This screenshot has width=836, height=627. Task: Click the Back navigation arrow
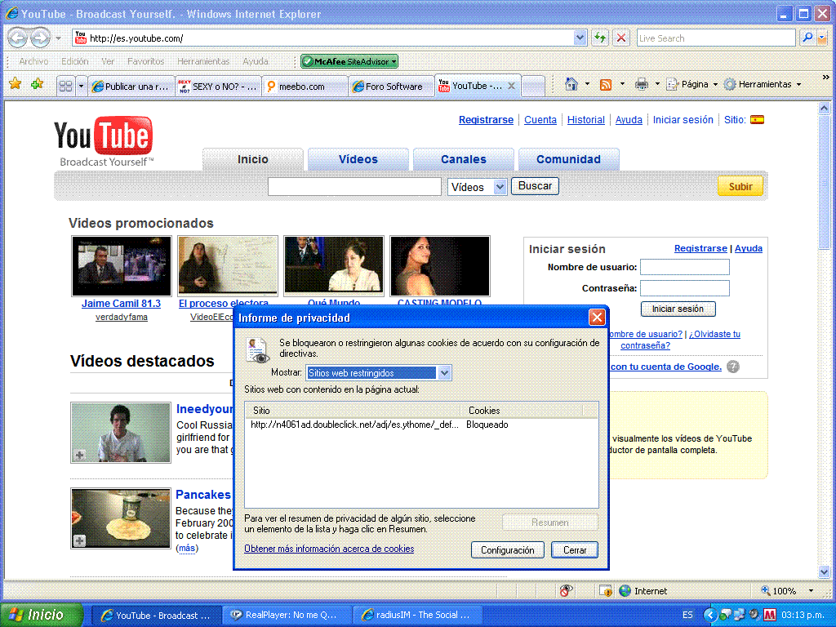pos(18,38)
